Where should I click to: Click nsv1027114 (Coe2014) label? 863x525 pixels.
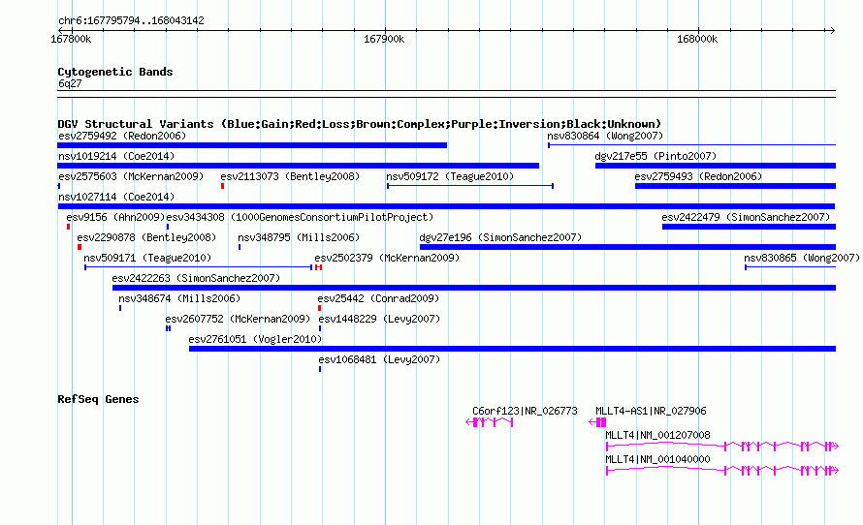click(x=116, y=197)
